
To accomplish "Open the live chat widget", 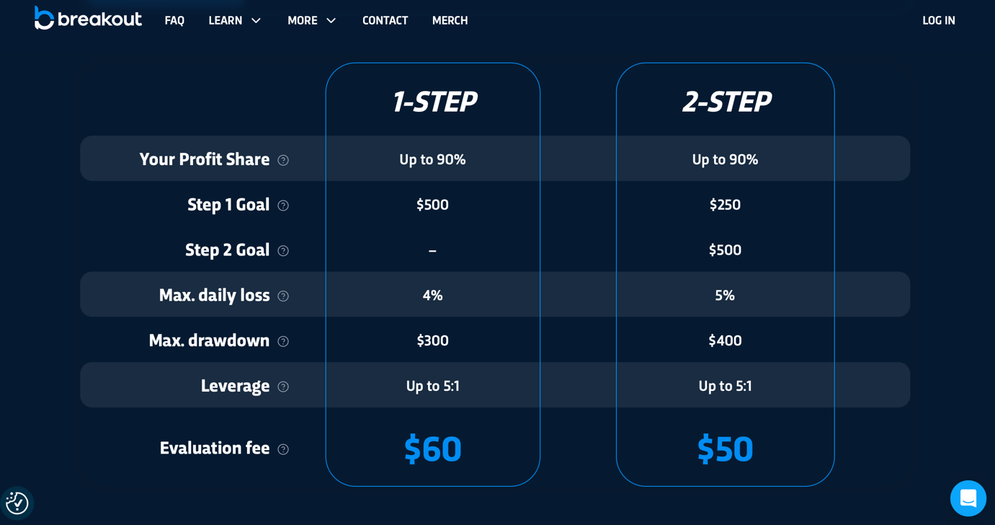I will [968, 498].
